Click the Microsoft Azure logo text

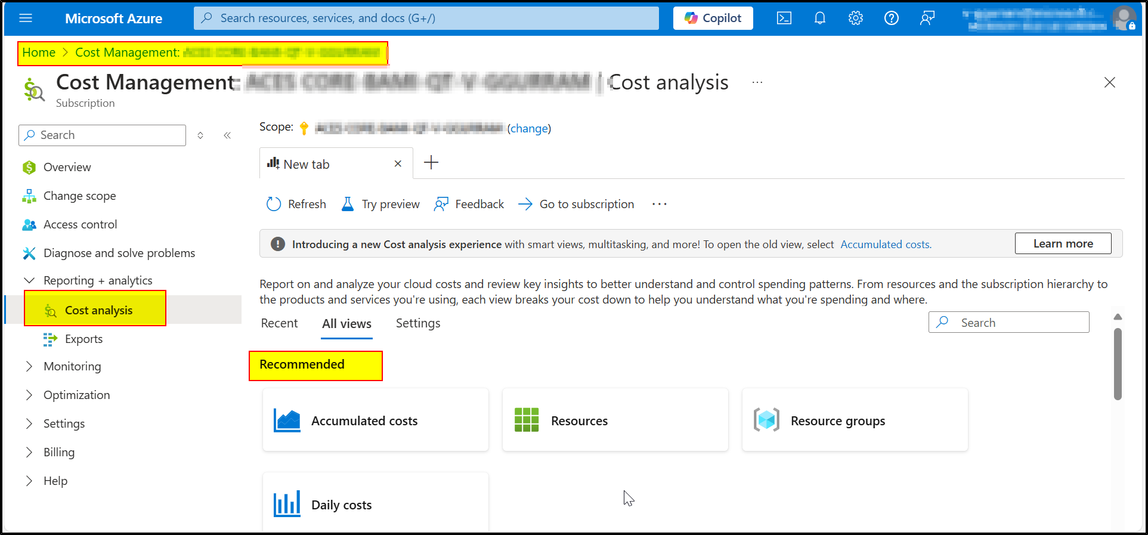pos(113,18)
